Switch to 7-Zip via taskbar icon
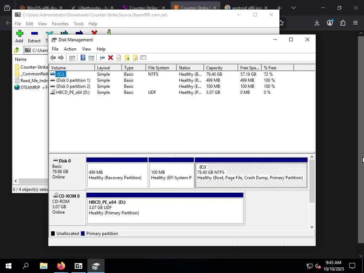Screen dimensions: 364x273 79,266
